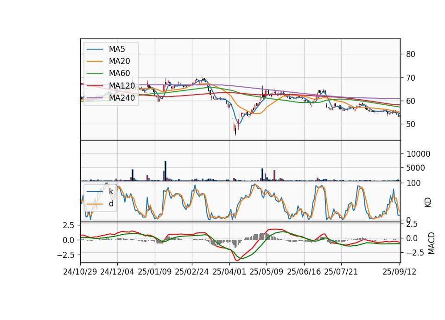Click the x-axis date label 25/06/16
This screenshot has height=320, width=445.
pyautogui.click(x=304, y=272)
